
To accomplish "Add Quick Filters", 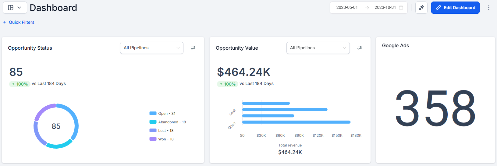I will (19, 22).
